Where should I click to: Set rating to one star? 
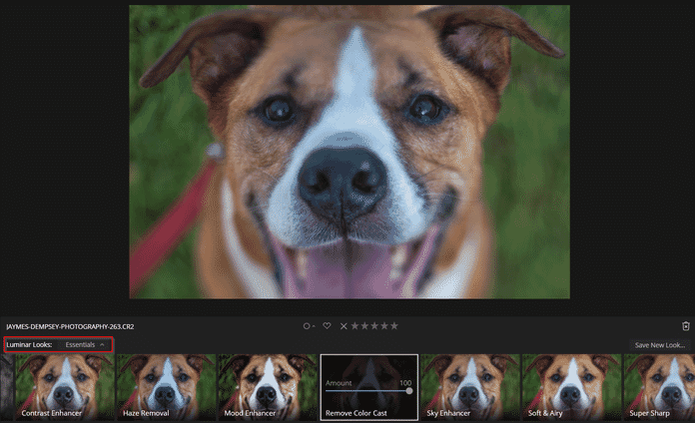[354, 326]
